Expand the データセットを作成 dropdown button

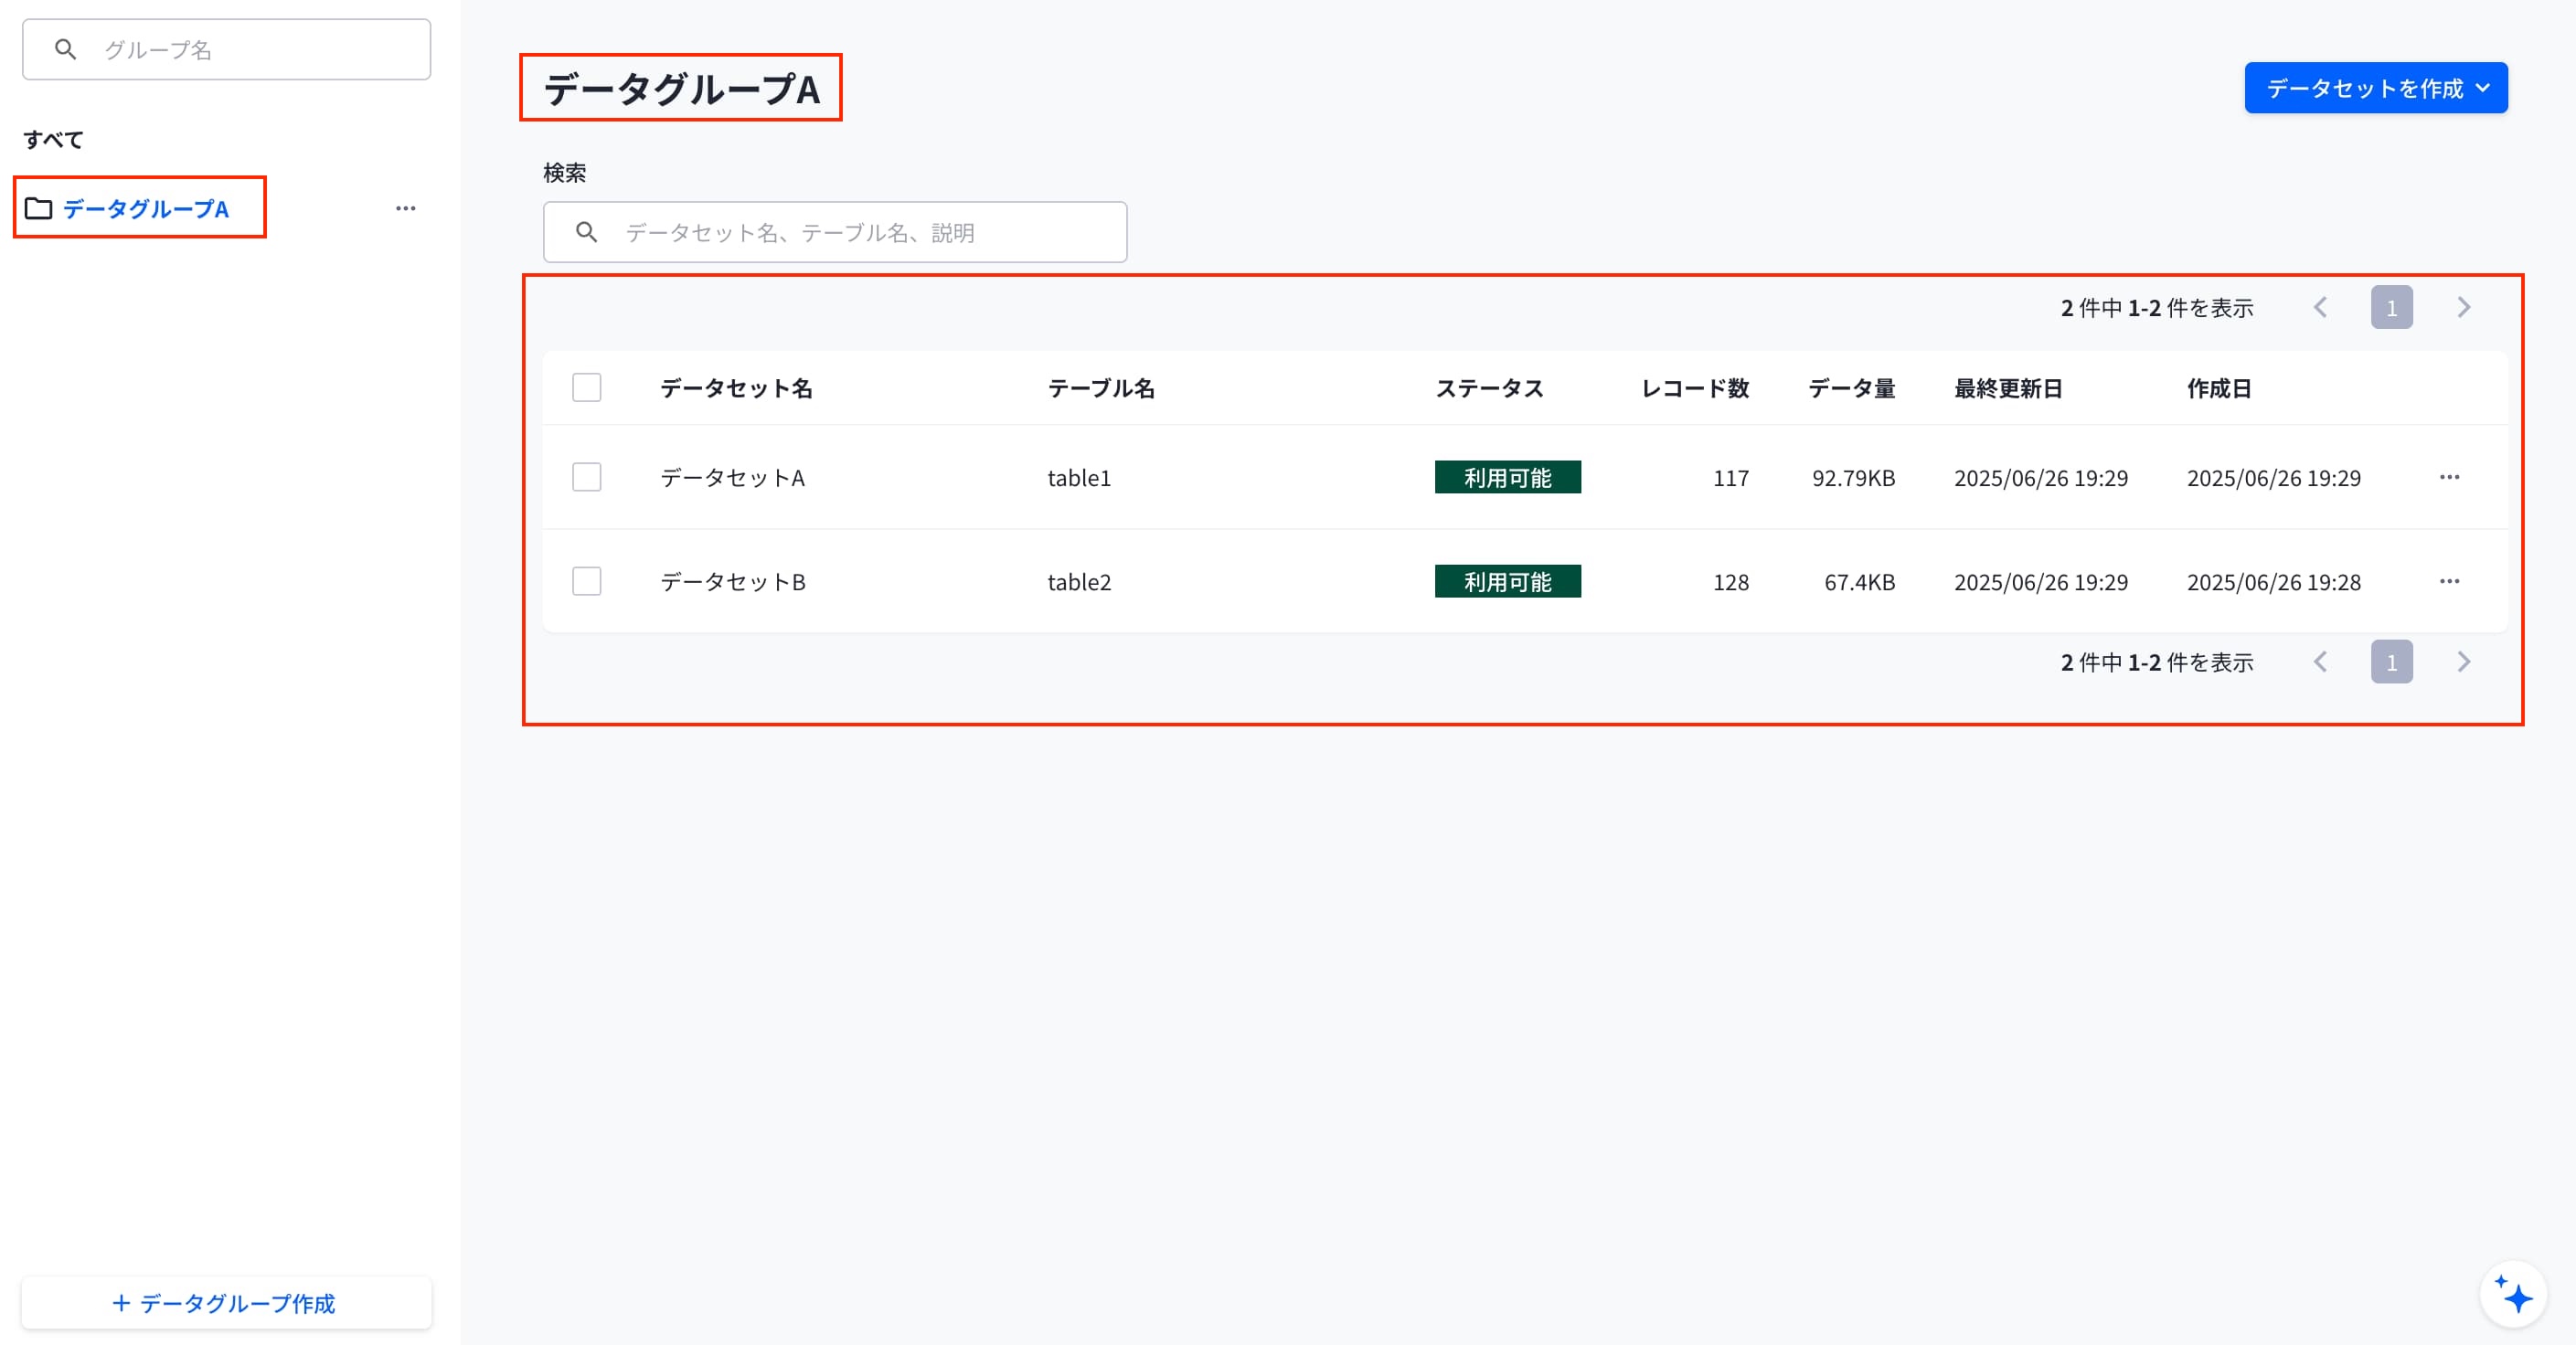point(2376,88)
